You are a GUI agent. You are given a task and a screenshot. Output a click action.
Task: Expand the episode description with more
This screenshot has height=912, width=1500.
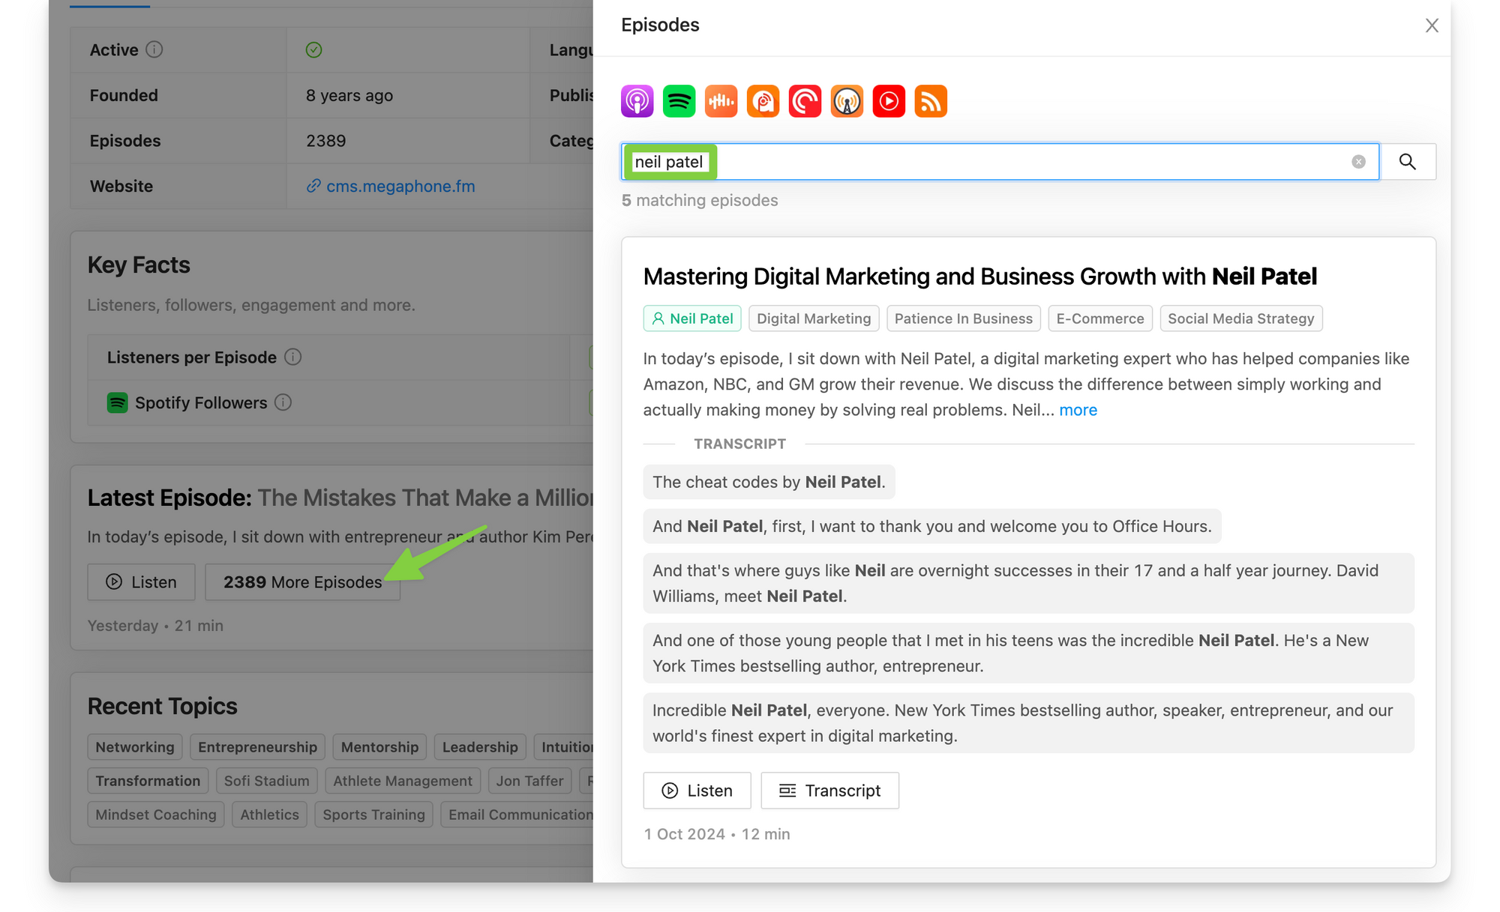[1078, 410]
